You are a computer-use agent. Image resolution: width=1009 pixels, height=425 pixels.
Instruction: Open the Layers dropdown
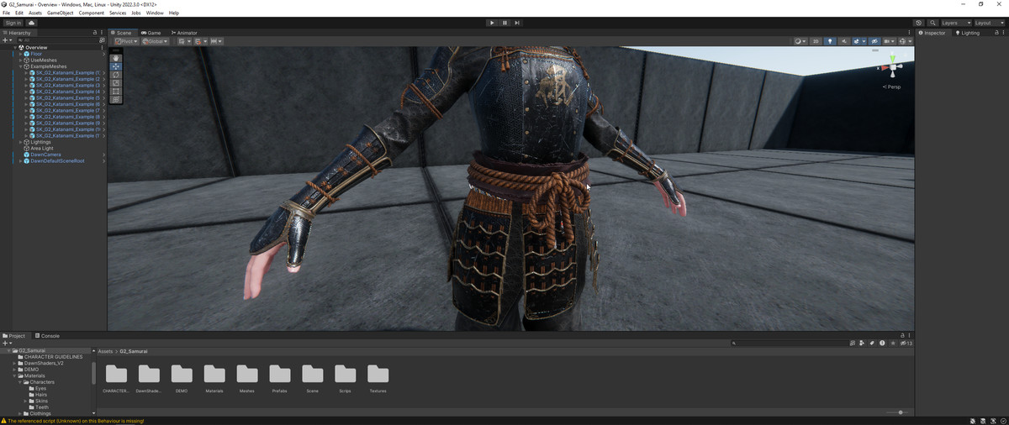coord(956,23)
